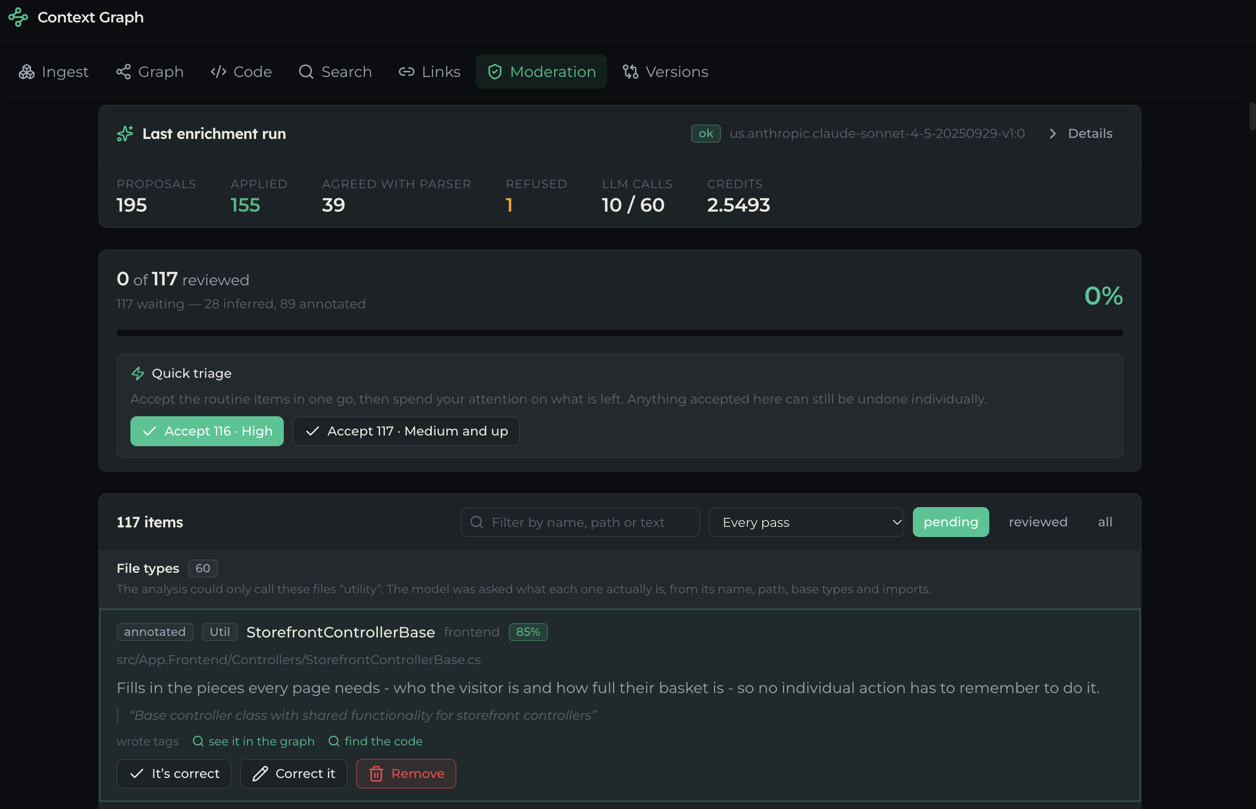Click the 155 applied count
1256x809 pixels.
245,205
